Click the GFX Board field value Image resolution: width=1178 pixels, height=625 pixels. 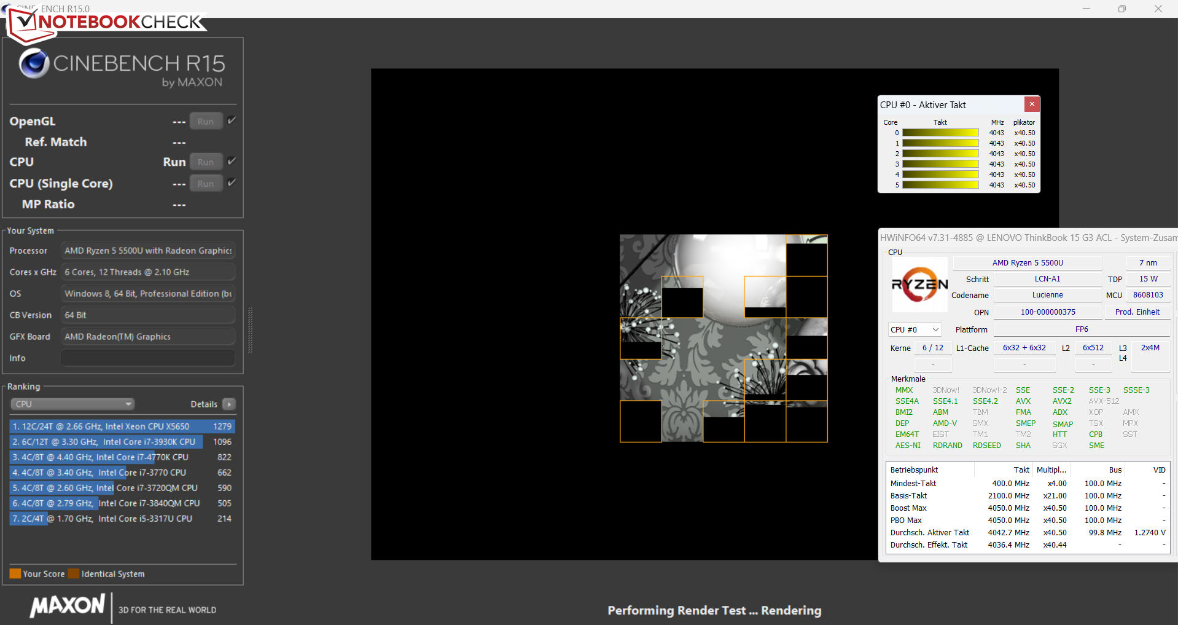[148, 337]
